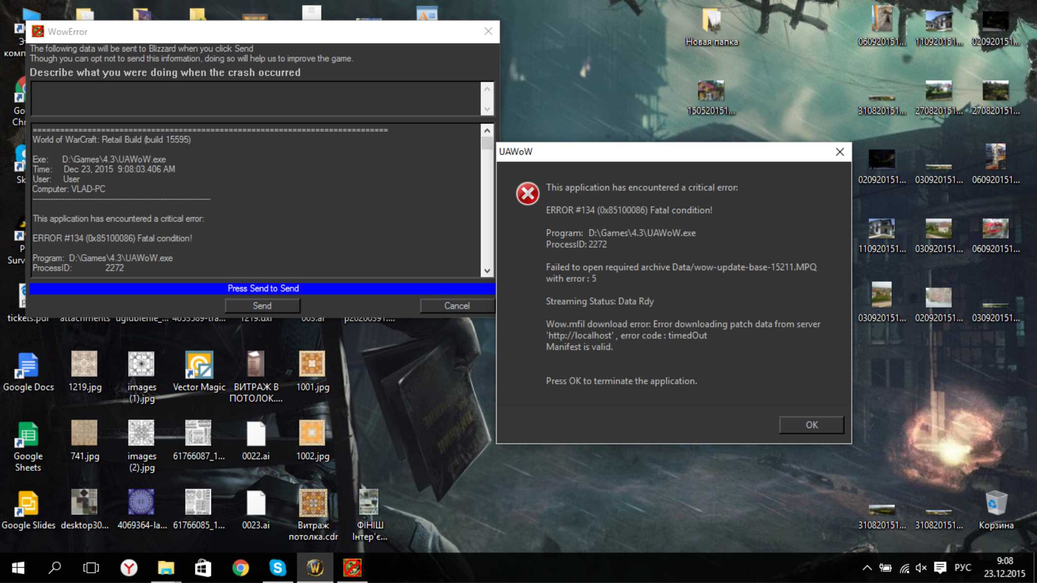Click the РУС language indicator
Viewport: 1037px width, 583px height.
963,567
